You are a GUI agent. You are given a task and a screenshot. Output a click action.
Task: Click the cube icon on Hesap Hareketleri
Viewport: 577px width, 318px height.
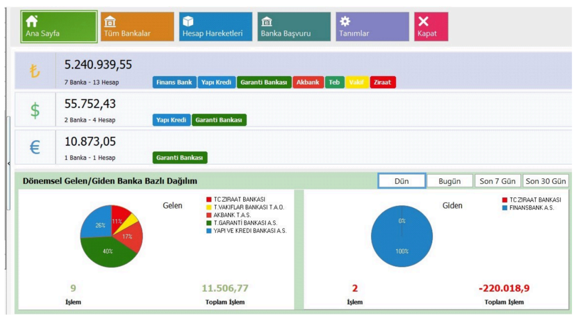[x=188, y=22]
